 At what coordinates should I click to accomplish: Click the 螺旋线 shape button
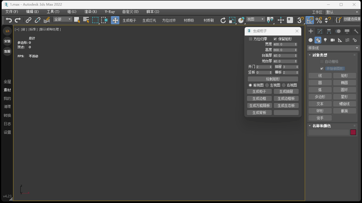[344, 104]
